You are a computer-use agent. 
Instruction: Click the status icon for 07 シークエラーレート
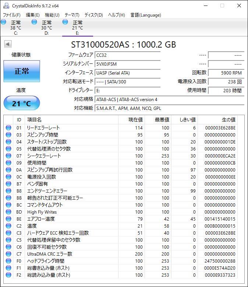[x=8, y=156]
